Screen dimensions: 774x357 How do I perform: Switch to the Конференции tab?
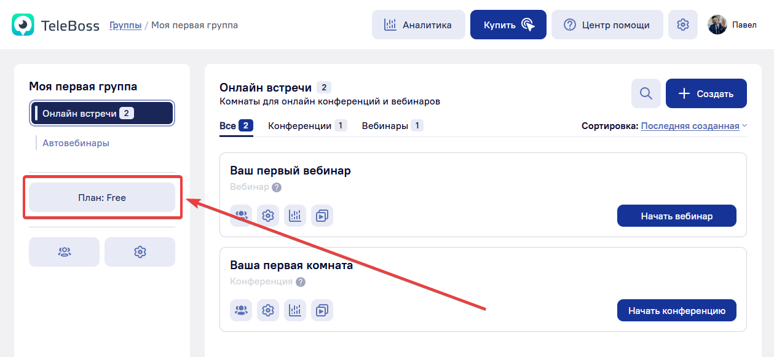click(307, 126)
